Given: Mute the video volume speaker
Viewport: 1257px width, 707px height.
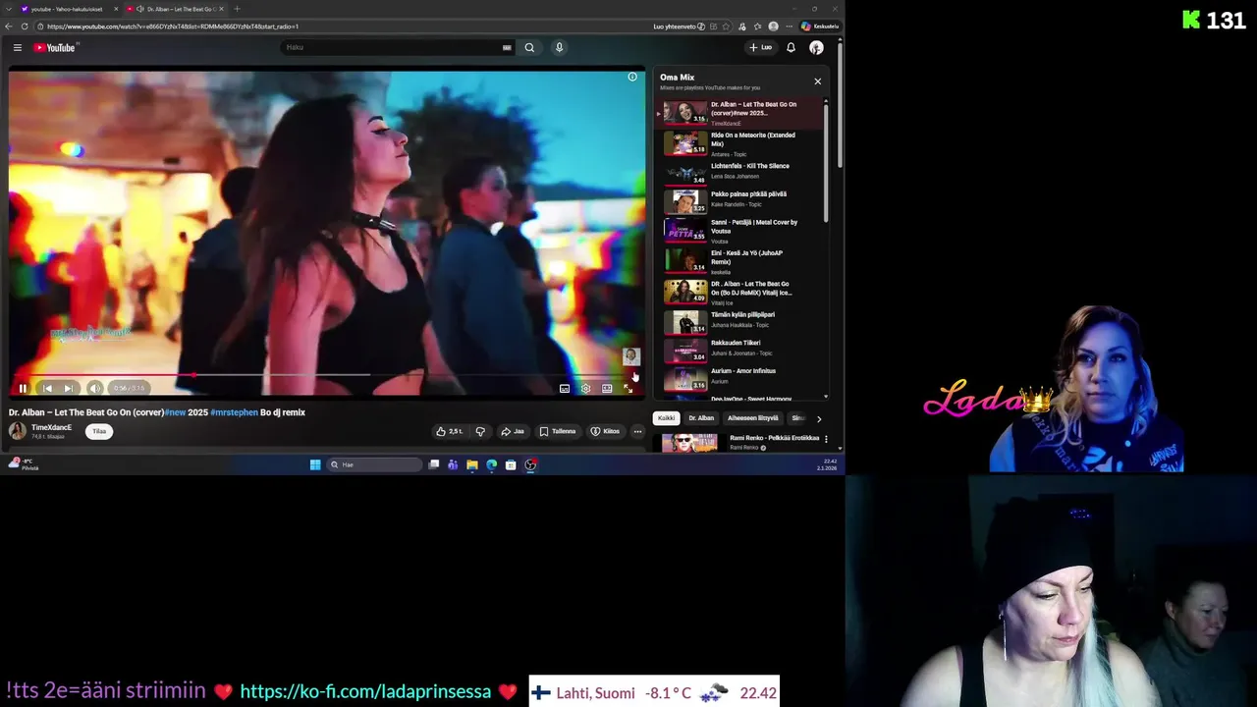Looking at the screenshot, I should (x=94, y=388).
